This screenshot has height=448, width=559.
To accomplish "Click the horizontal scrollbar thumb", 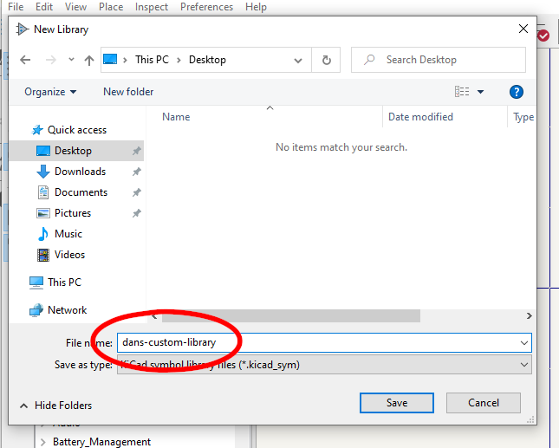I will point(291,315).
